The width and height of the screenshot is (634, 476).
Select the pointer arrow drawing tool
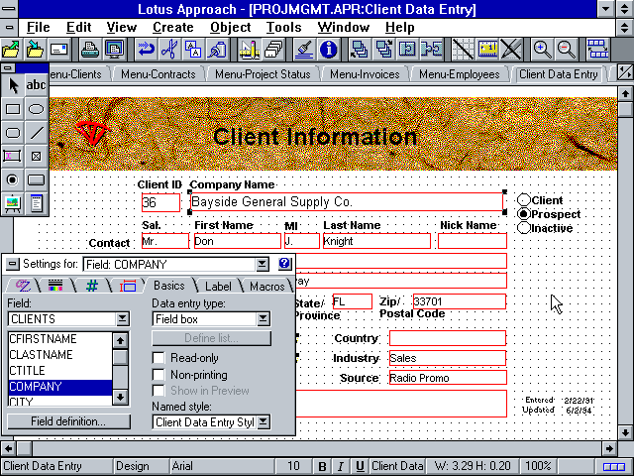13,85
